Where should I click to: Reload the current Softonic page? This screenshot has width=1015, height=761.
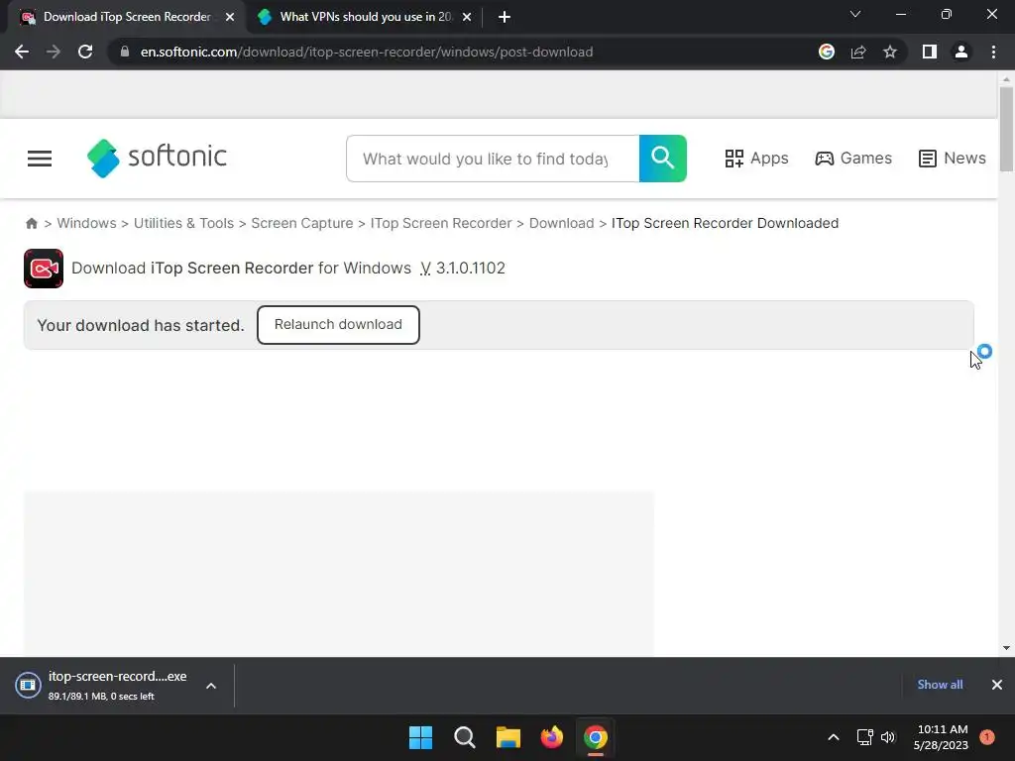pos(85,52)
